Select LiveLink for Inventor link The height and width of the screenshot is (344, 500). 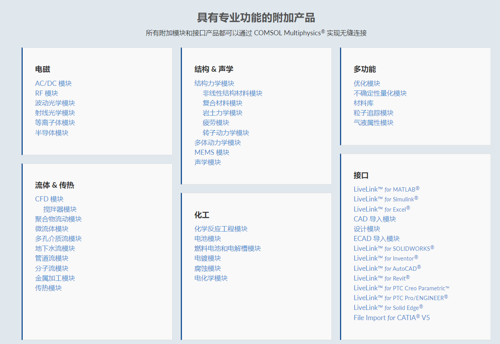coord(386,258)
